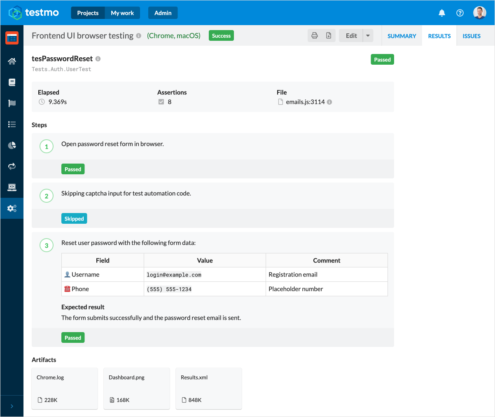Open the Chrome.log artifact
This screenshot has height=417, width=495.
(65, 389)
